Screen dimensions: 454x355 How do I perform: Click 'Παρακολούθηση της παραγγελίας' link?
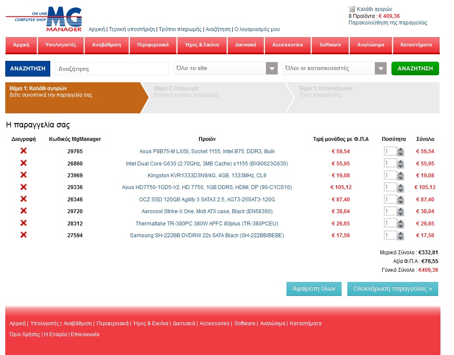pos(388,23)
